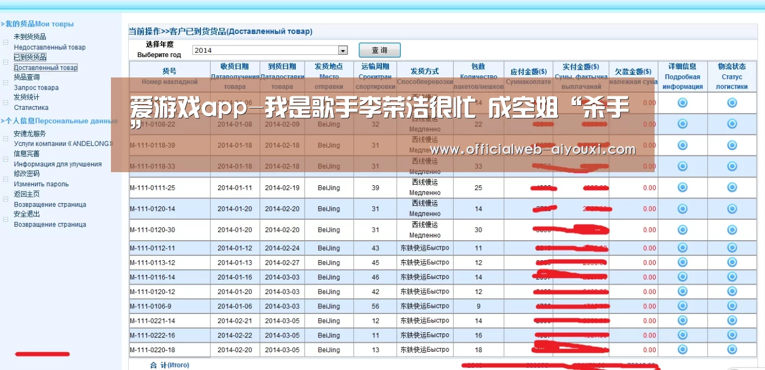Select arrival date 2014-02-24 cell

pos(282,248)
